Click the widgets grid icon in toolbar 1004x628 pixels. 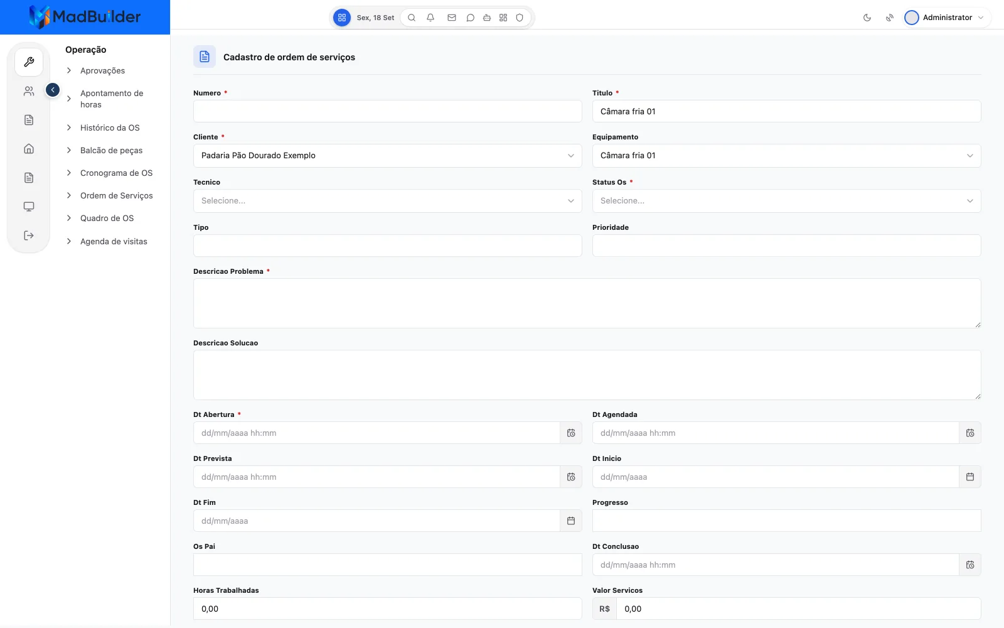[x=503, y=18]
